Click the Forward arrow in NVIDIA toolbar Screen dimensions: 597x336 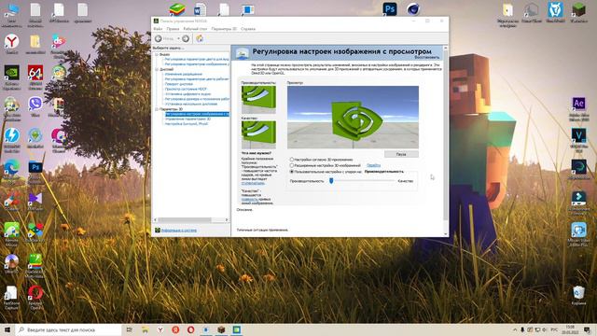pos(186,38)
